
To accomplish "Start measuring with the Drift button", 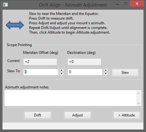I will click(38, 115).
